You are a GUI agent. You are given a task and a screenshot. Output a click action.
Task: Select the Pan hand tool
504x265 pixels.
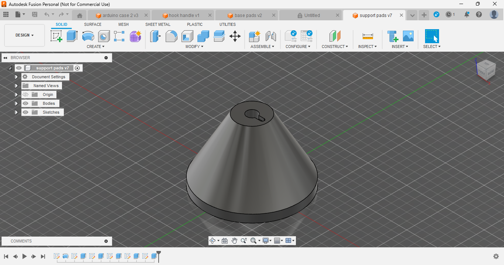click(x=234, y=241)
